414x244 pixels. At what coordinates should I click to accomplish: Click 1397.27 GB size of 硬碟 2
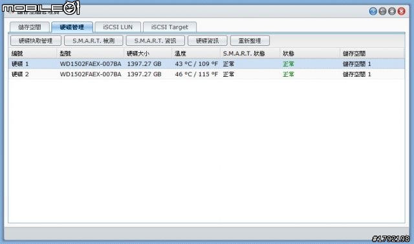pyautogui.click(x=144, y=74)
